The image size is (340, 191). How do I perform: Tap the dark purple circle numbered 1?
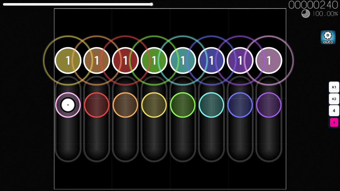click(x=240, y=60)
